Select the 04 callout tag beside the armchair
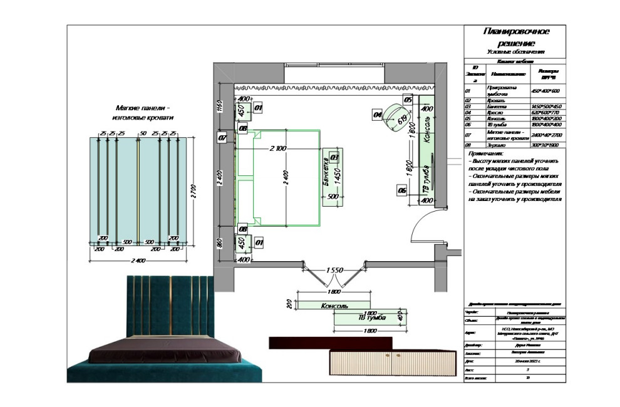The image size is (620, 407). pyautogui.click(x=377, y=115)
